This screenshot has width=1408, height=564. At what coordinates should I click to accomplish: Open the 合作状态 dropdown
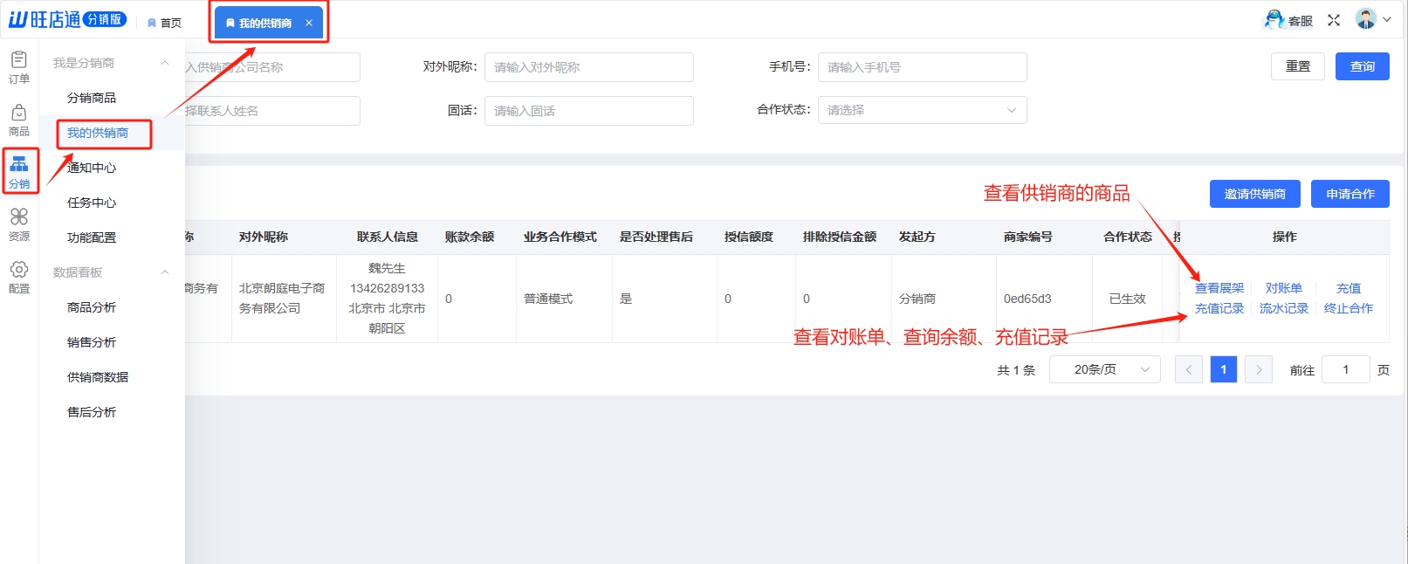pyautogui.click(x=922, y=110)
